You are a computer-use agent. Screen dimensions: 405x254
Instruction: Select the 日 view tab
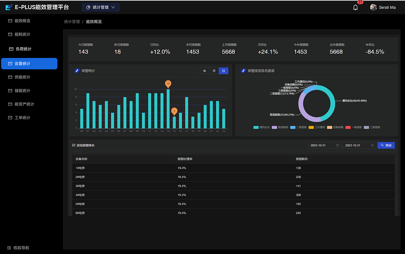pos(223,71)
